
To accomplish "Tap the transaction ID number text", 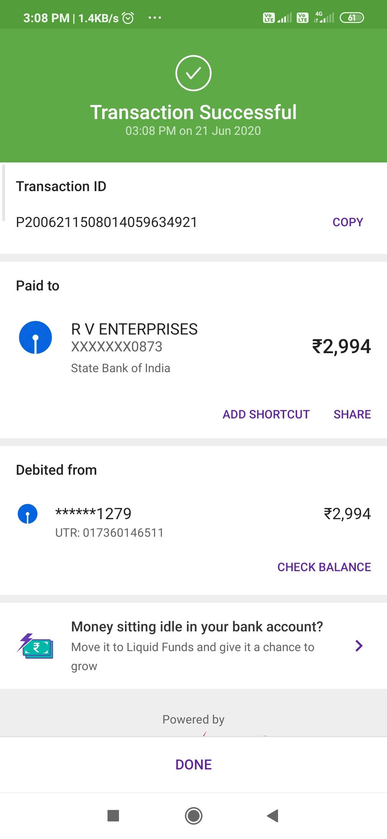I will (107, 222).
